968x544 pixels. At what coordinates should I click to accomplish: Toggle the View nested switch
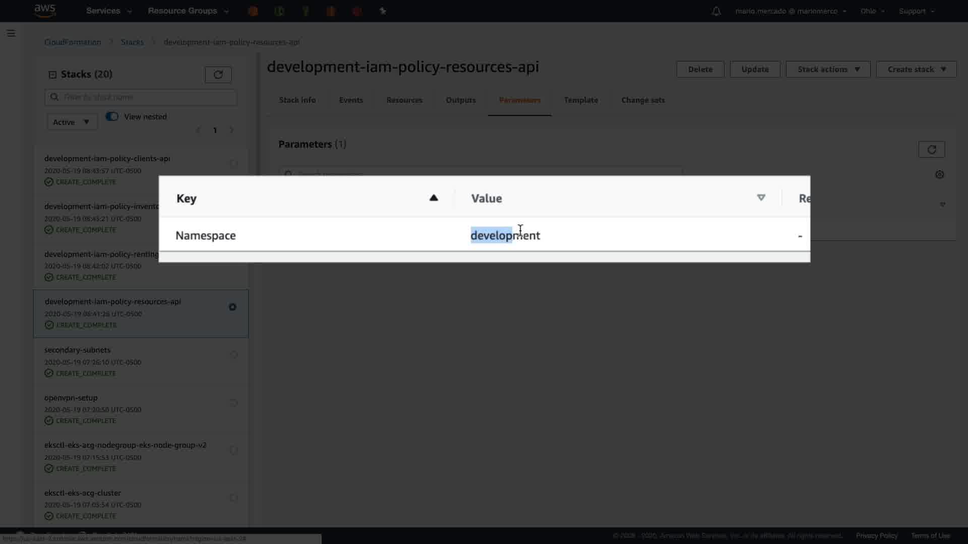[112, 116]
